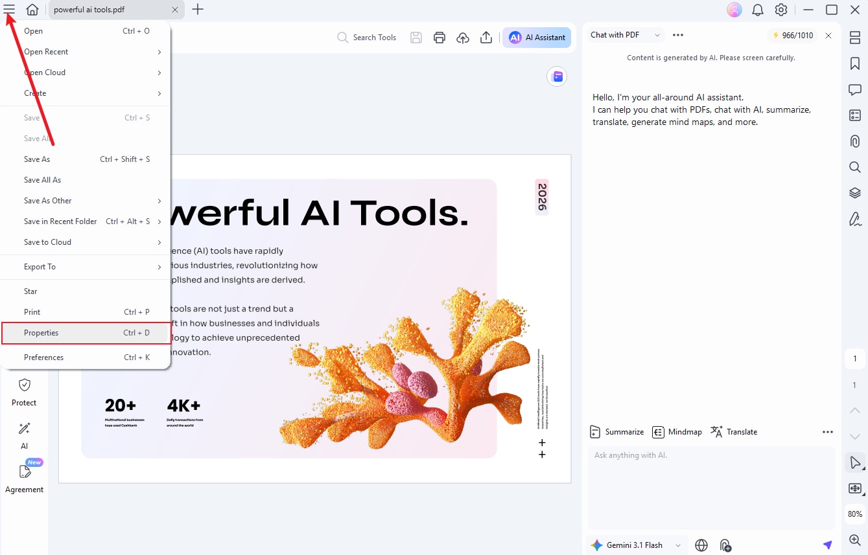Click the hamburger menu icon
This screenshot has height=555, width=868.
pyautogui.click(x=9, y=10)
